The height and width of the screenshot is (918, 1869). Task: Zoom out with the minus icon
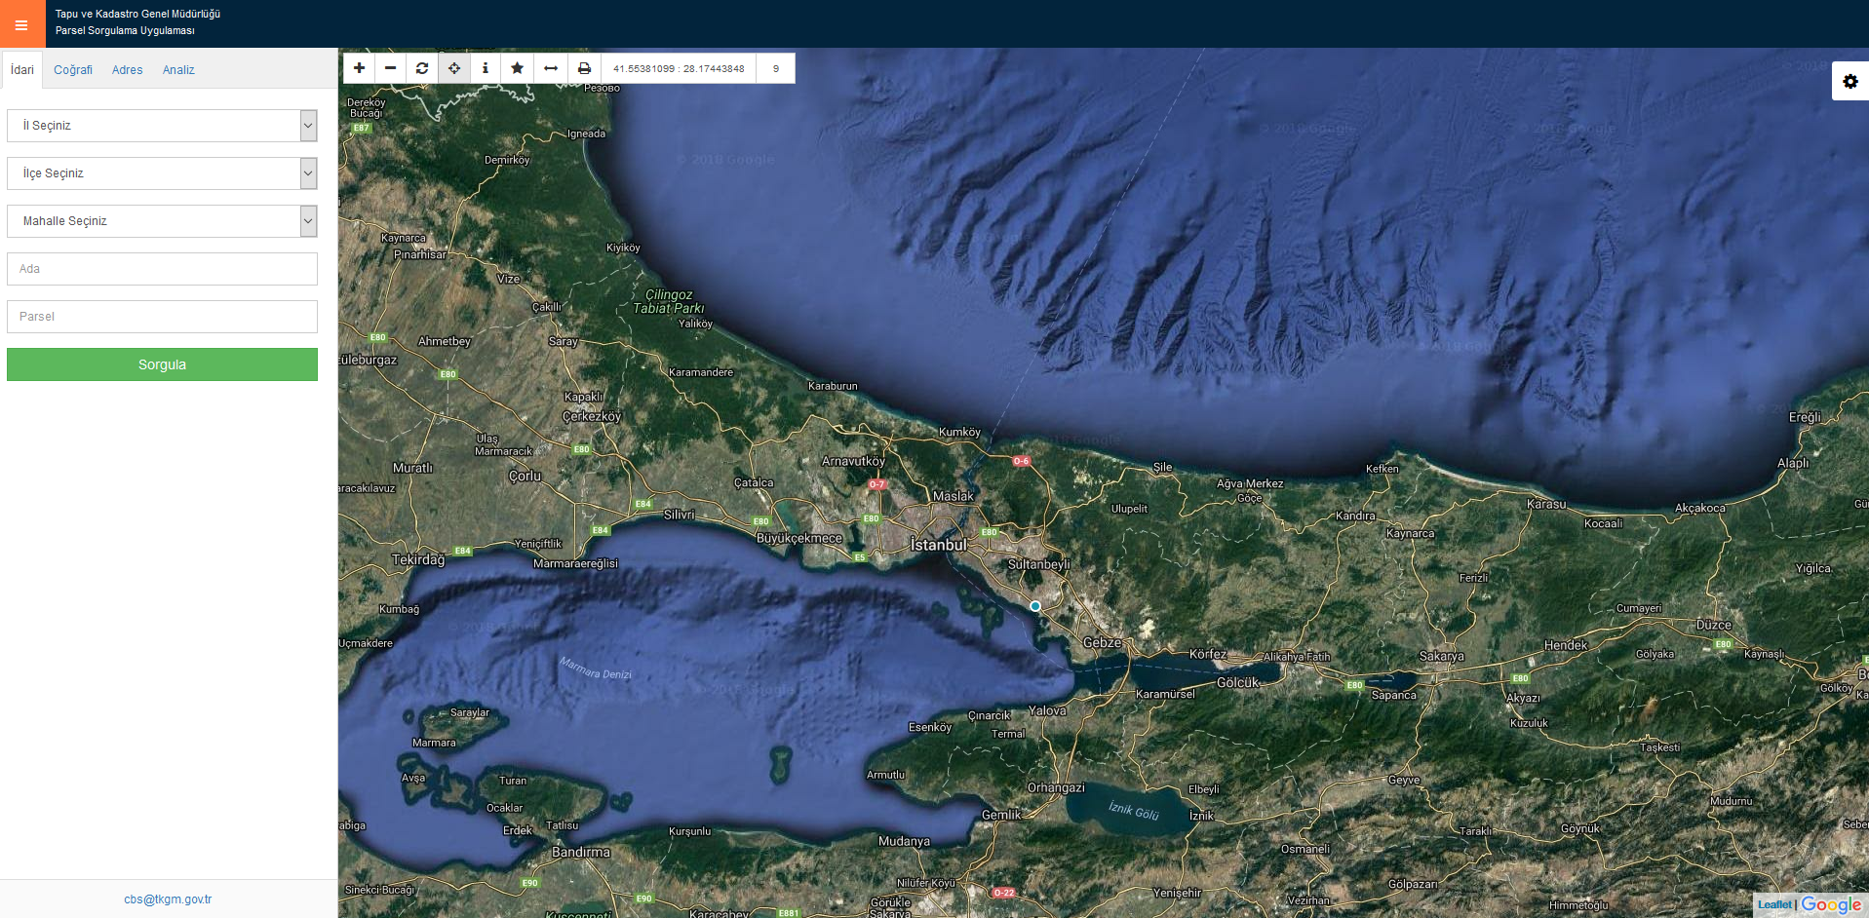pos(390,68)
